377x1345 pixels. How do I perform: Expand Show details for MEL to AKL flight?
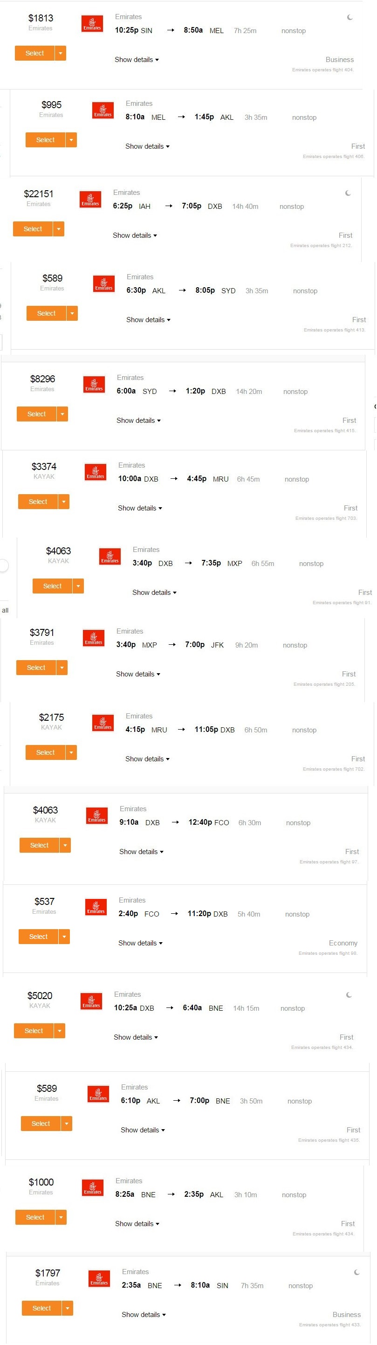coord(147,147)
